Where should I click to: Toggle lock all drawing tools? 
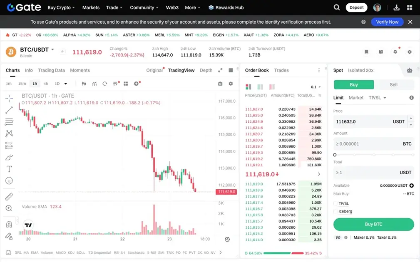(x=9, y=236)
